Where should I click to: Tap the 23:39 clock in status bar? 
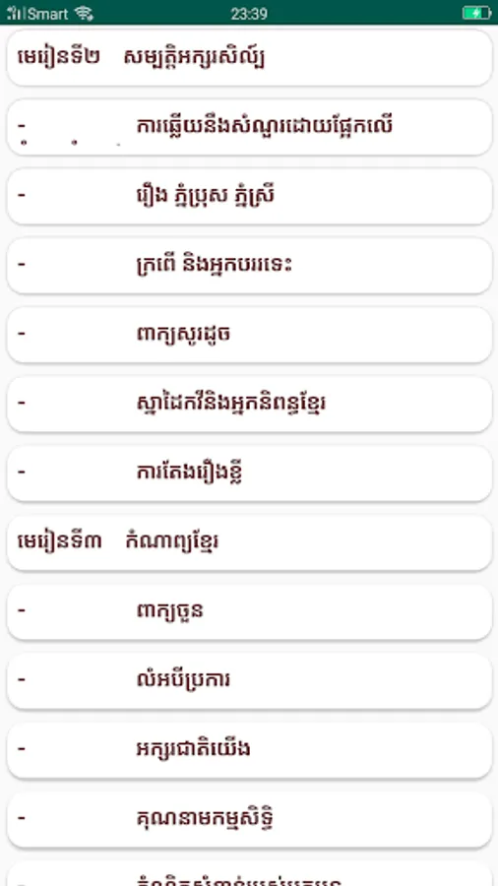[x=249, y=14]
